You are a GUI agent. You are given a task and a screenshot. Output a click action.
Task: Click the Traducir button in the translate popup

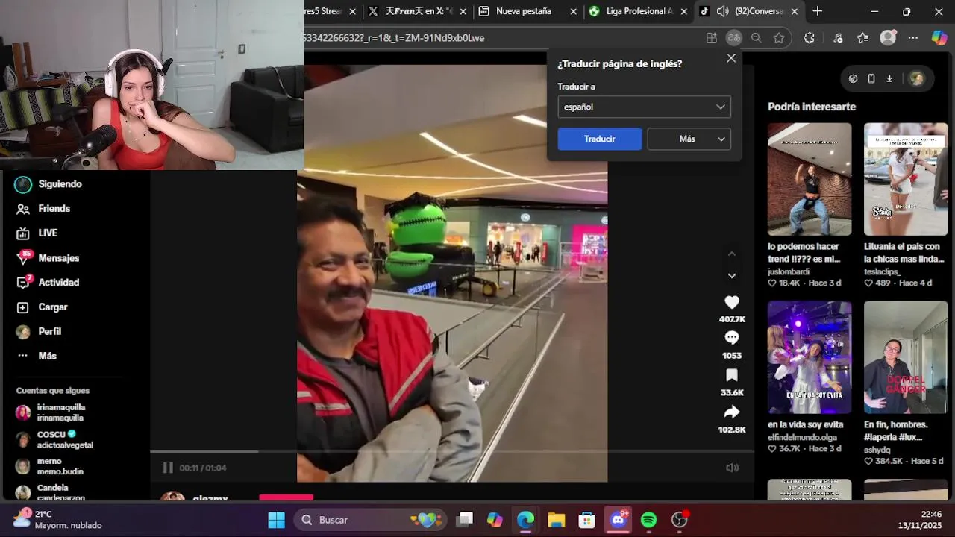pyautogui.click(x=600, y=139)
